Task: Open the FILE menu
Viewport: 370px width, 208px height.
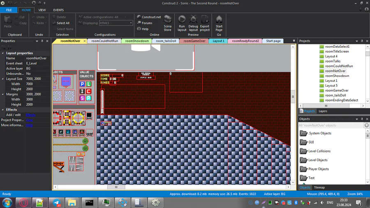Action: (9, 10)
